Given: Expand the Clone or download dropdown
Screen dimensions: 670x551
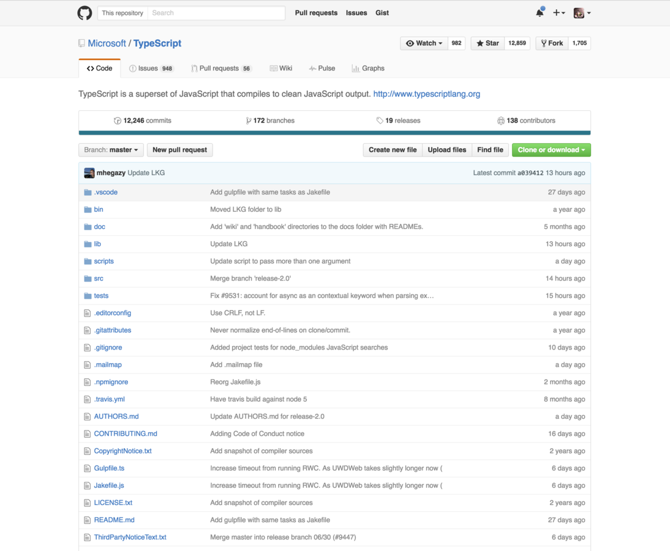Looking at the screenshot, I should [x=551, y=150].
